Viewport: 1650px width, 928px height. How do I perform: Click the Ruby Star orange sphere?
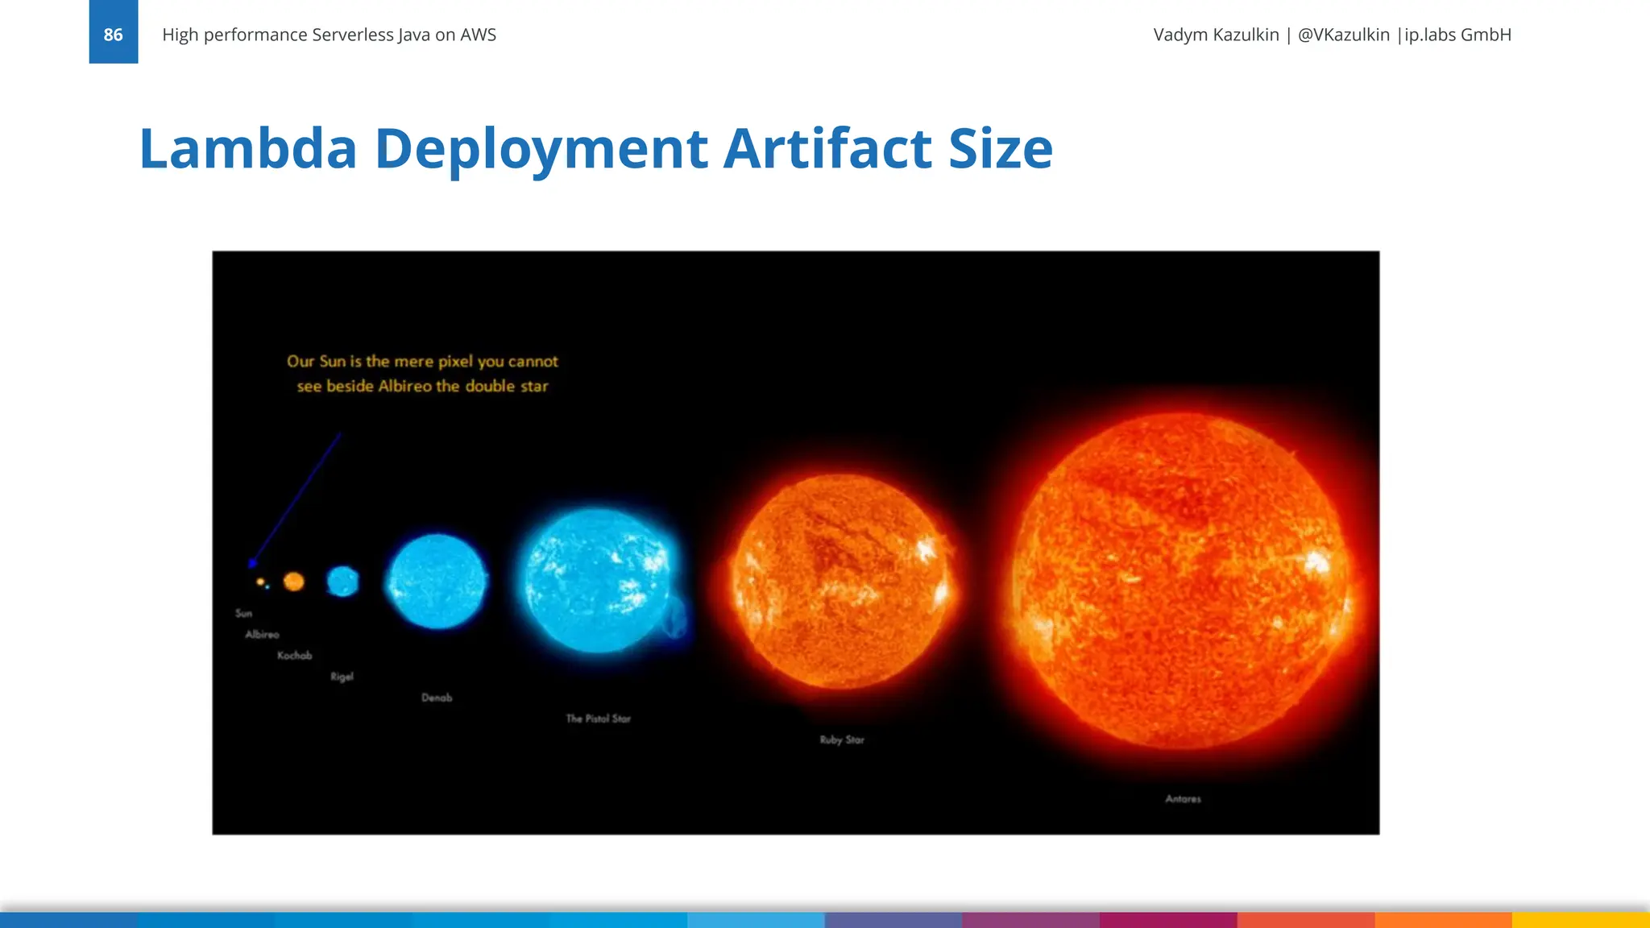[840, 582]
